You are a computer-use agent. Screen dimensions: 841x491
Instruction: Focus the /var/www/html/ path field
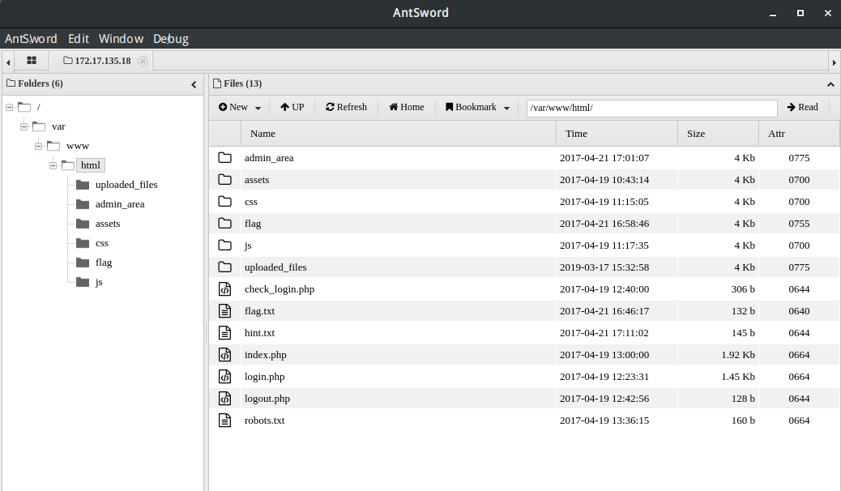(x=651, y=108)
